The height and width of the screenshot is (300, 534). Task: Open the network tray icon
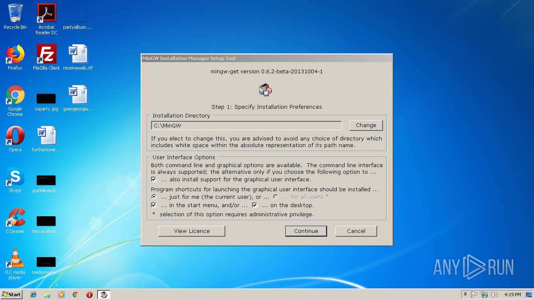(x=484, y=295)
